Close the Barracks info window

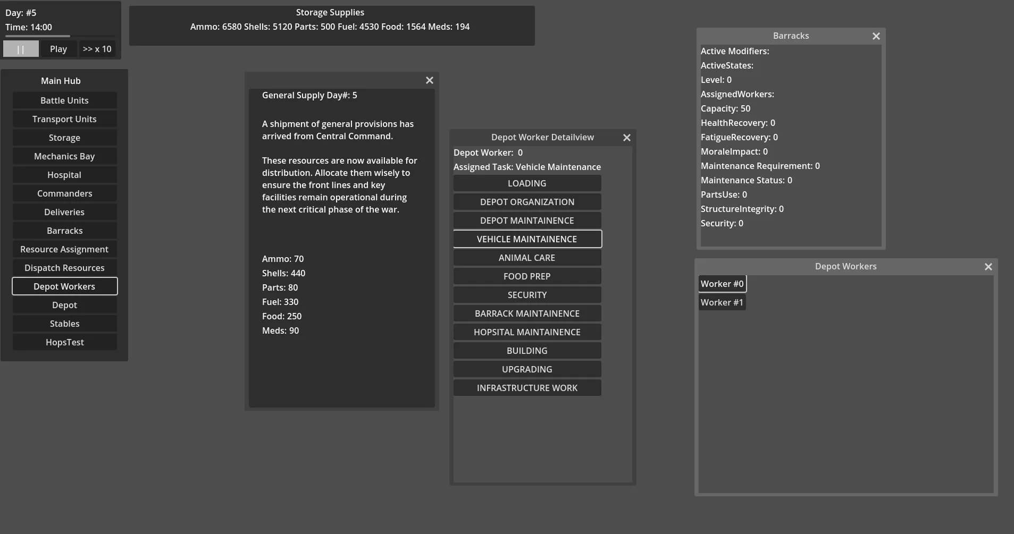876,36
